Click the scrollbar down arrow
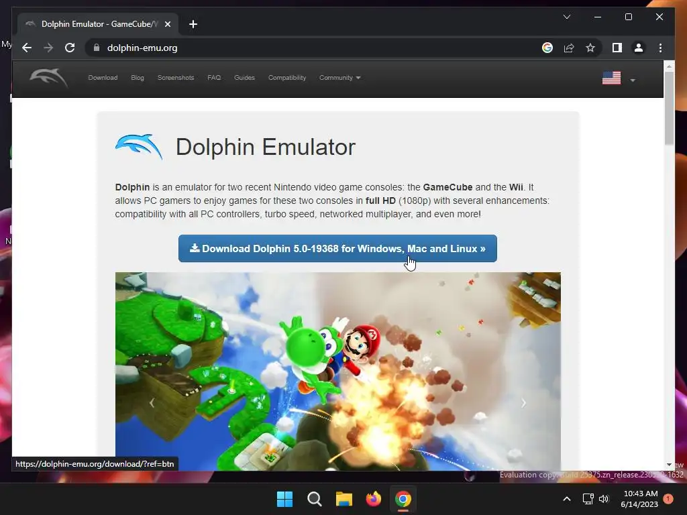The width and height of the screenshot is (687, 515). [669, 465]
